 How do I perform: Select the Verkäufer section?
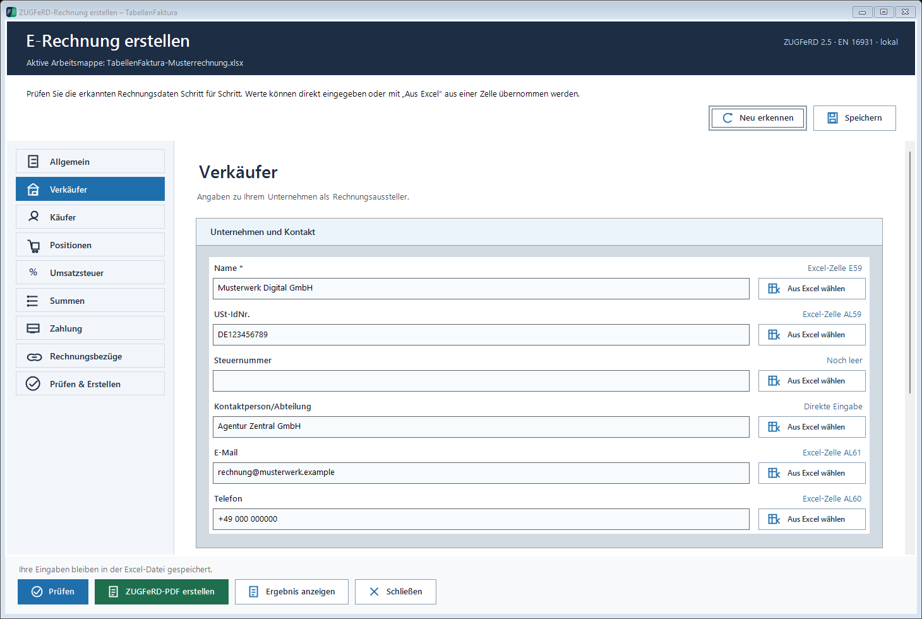pos(90,189)
